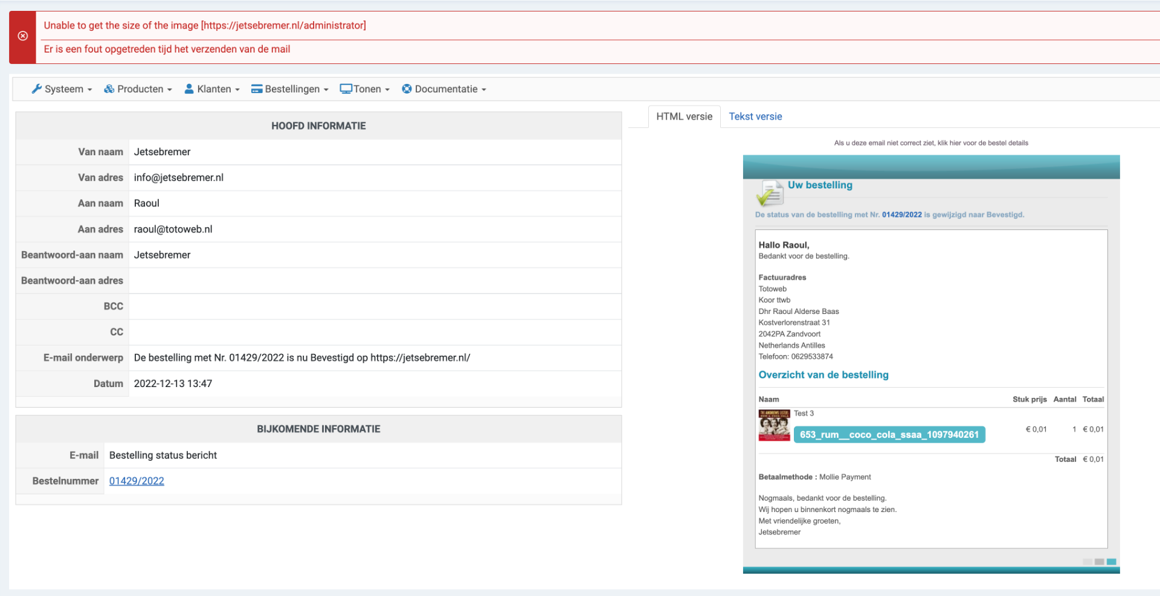Click the Documentatie lifebuoy icon
The width and height of the screenshot is (1160, 596).
pyautogui.click(x=407, y=89)
